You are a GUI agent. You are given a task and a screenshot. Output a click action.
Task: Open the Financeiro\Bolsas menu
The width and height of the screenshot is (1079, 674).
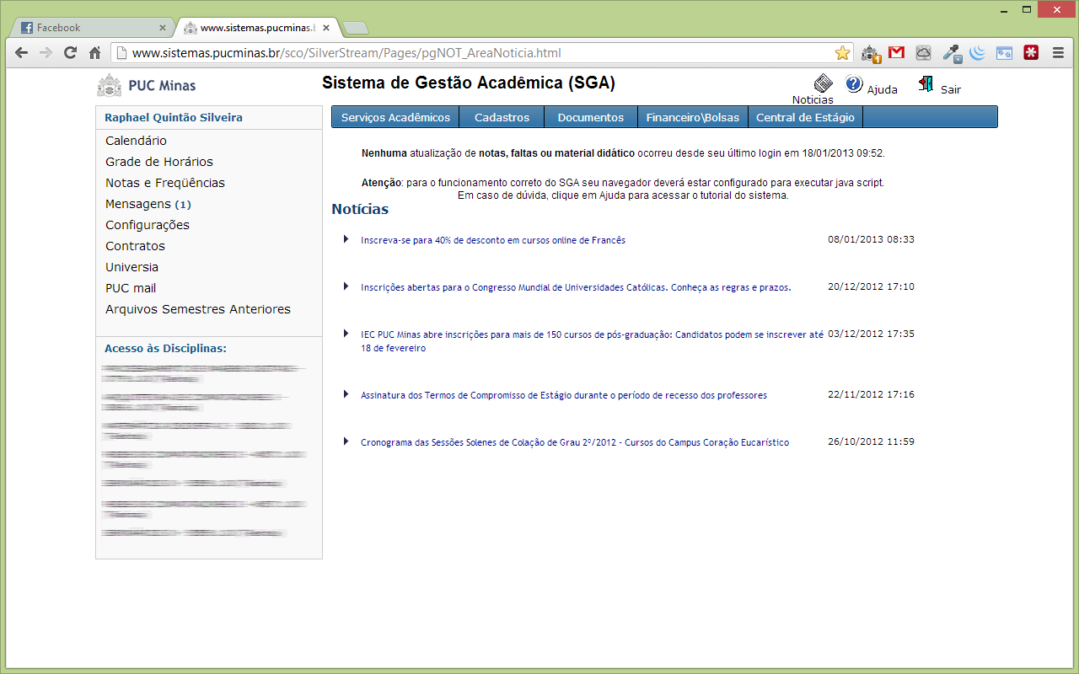[x=693, y=117]
